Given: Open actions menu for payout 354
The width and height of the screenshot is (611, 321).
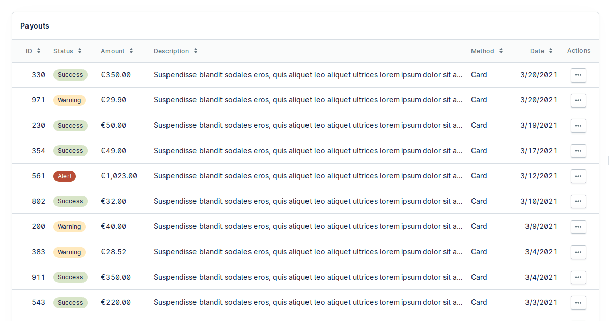Looking at the screenshot, I should pyautogui.click(x=578, y=151).
